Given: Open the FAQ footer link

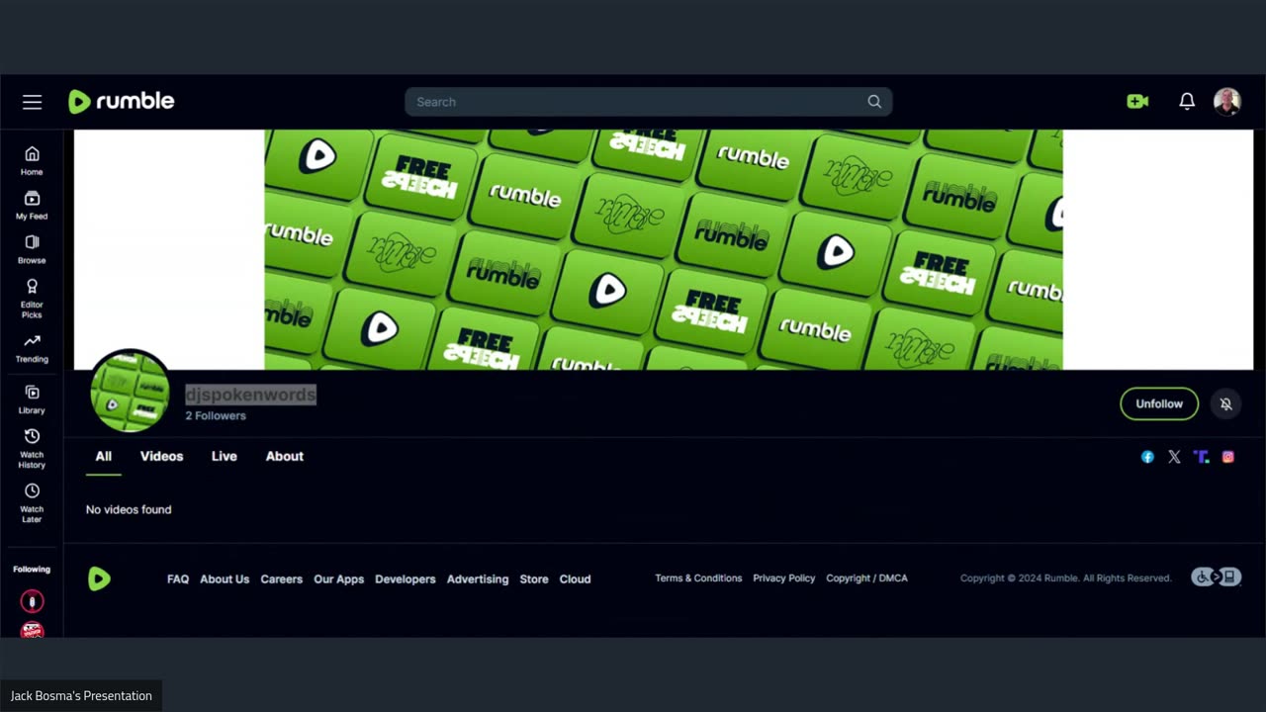Looking at the screenshot, I should click(178, 578).
